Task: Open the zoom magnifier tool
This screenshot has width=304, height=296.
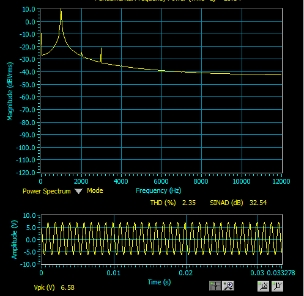Action: [x=228, y=286]
